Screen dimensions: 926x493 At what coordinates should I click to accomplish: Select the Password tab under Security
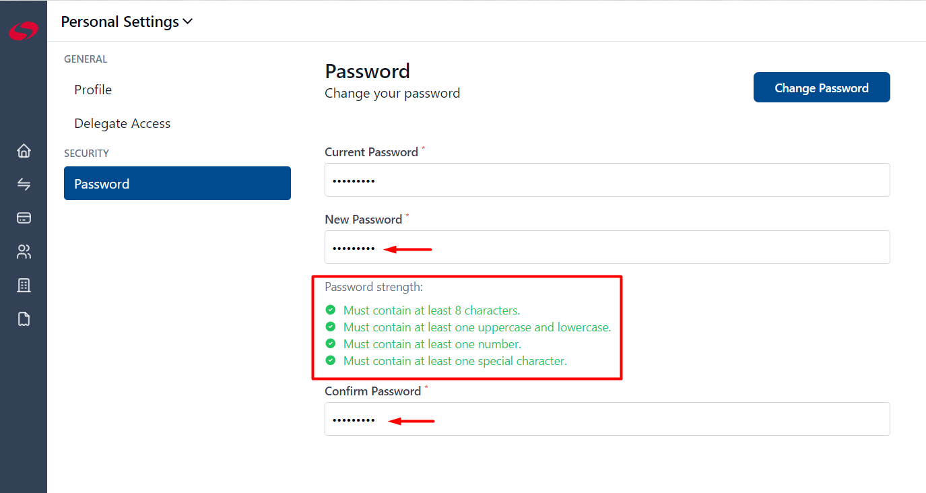pyautogui.click(x=177, y=183)
